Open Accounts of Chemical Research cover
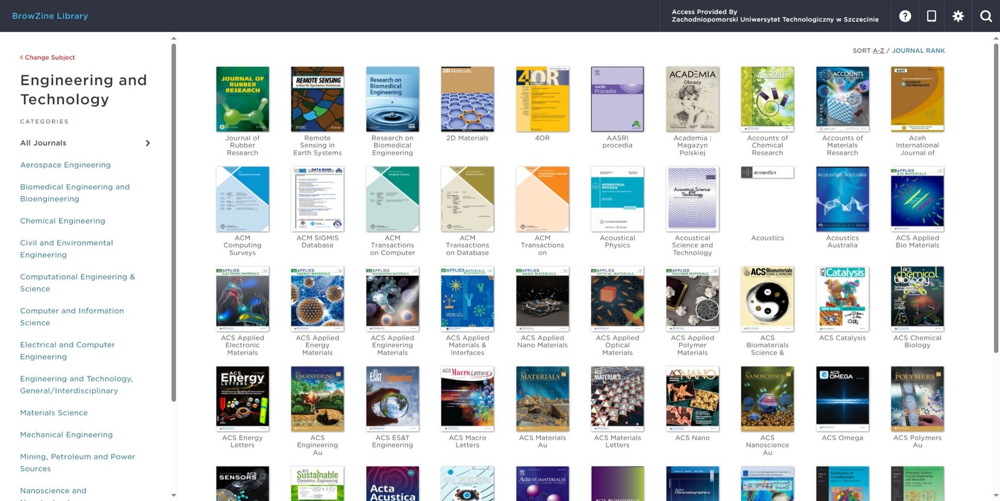This screenshot has width=1000, height=501. click(768, 99)
